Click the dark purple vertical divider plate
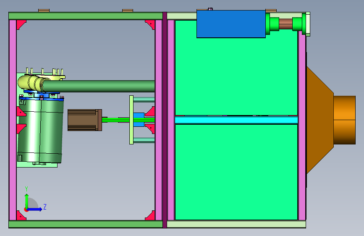This screenshot has width=364, height=236. point(165,120)
